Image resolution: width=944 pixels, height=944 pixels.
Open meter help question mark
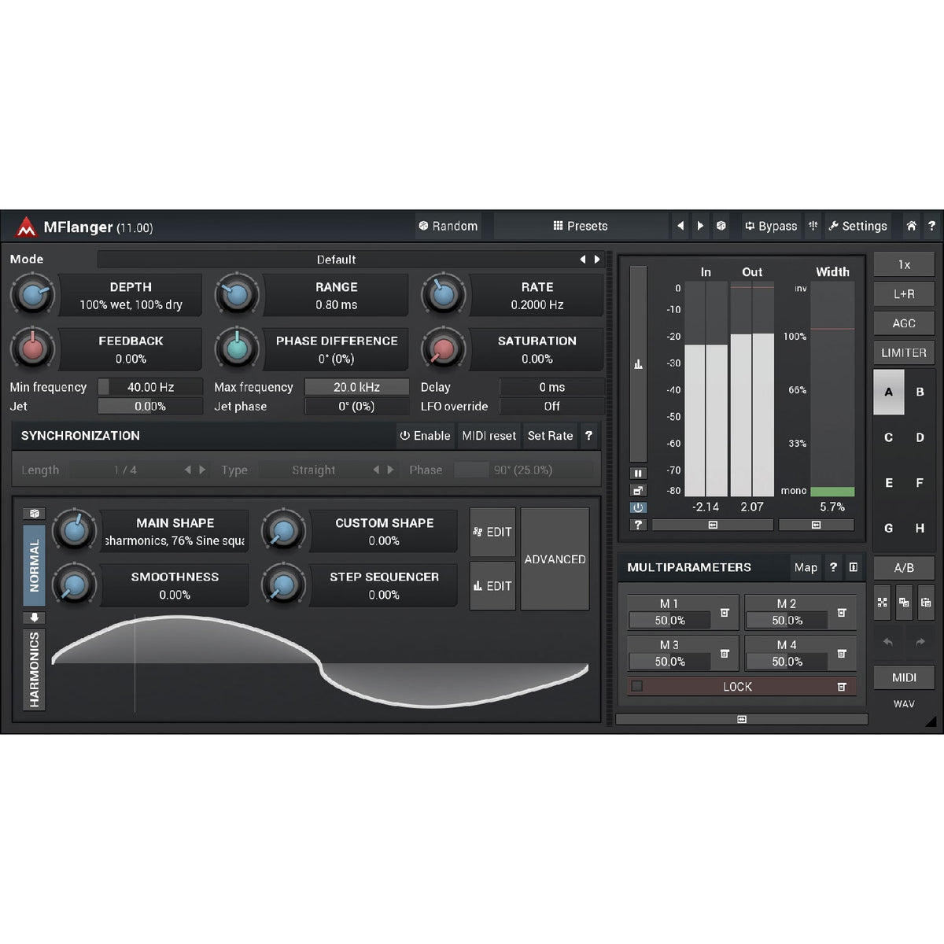tap(638, 525)
